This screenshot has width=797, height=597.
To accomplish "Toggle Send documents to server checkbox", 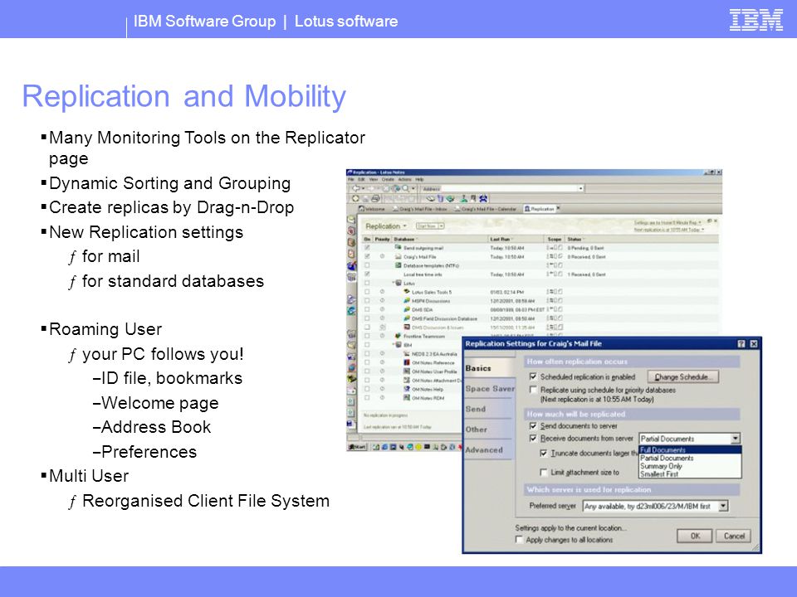I will 533,426.
